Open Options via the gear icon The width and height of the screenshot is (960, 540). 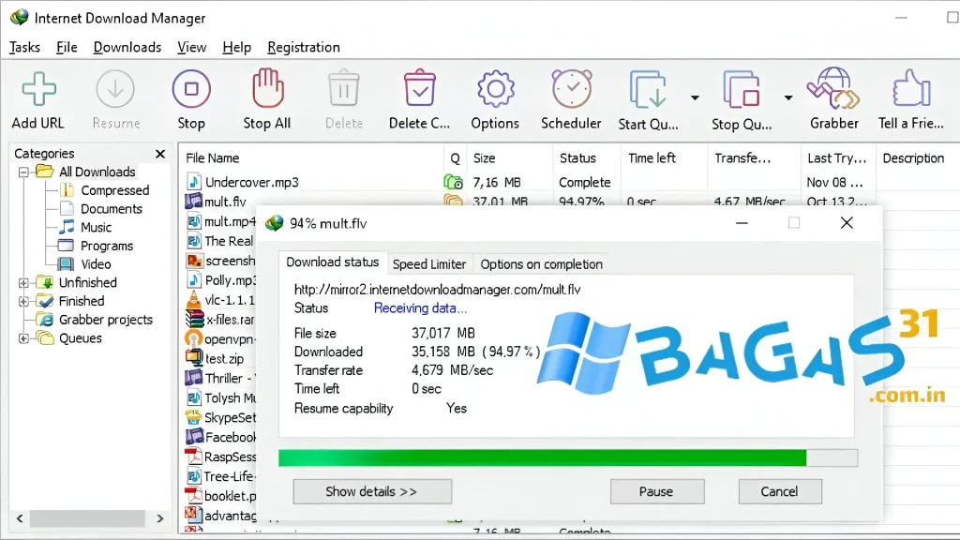(495, 89)
